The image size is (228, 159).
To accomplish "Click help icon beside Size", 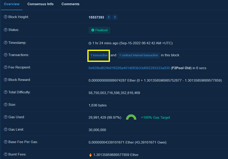I will pos(6,104).
